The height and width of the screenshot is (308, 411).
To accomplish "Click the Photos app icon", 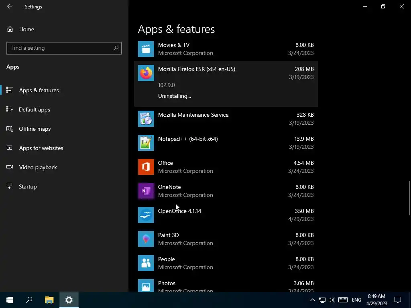I will (x=146, y=286).
